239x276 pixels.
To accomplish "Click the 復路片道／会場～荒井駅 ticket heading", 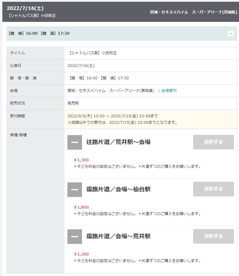I will coord(118,236).
